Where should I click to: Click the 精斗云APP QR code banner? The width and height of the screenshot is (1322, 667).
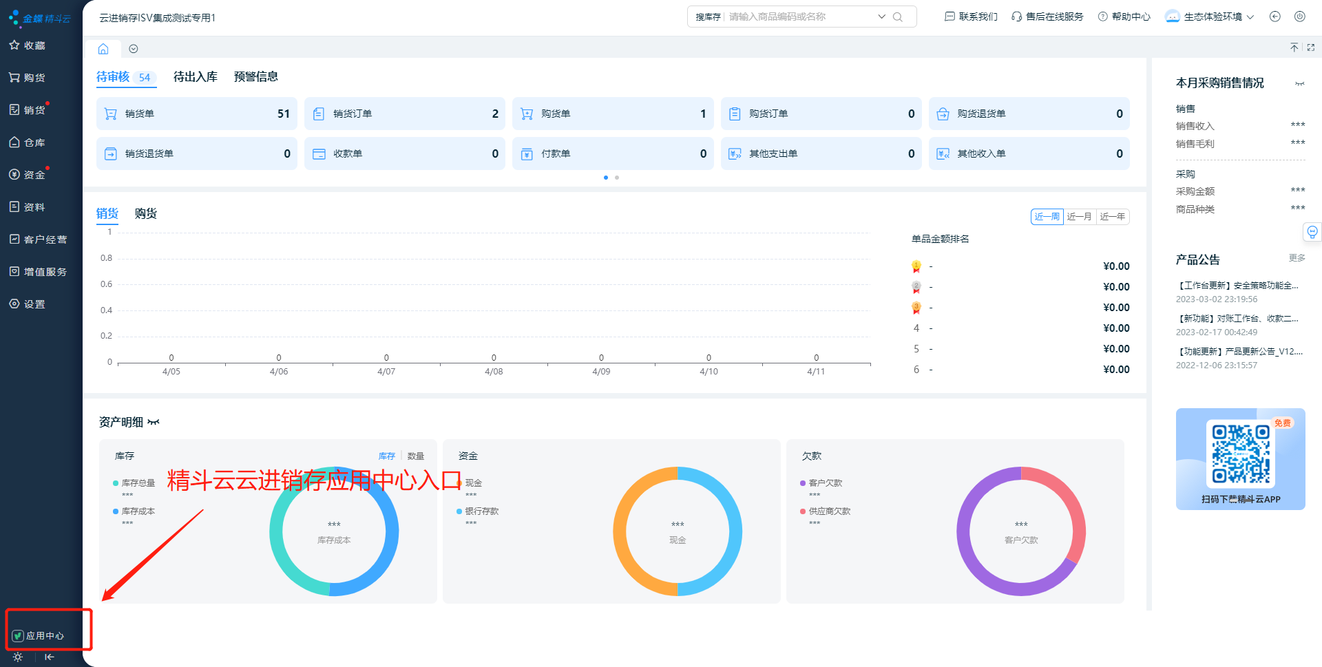[1241, 459]
